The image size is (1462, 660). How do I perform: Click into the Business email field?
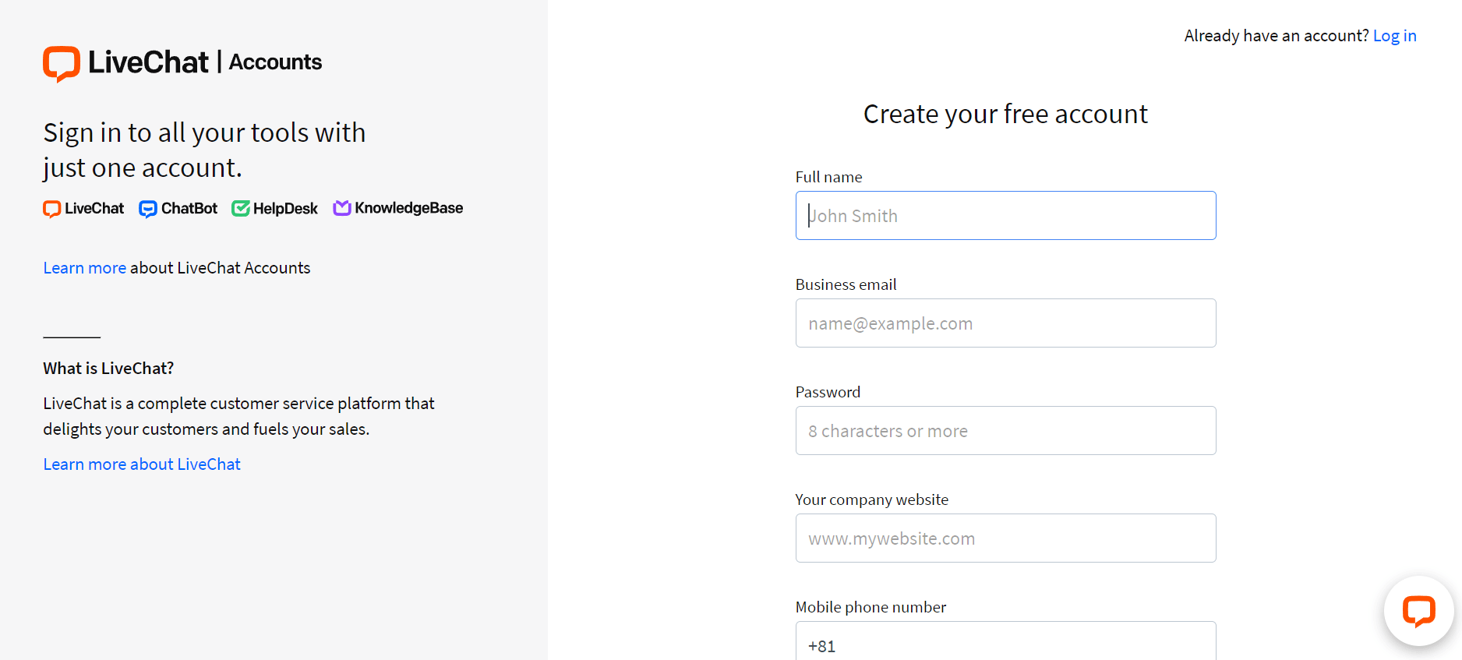click(x=1005, y=323)
